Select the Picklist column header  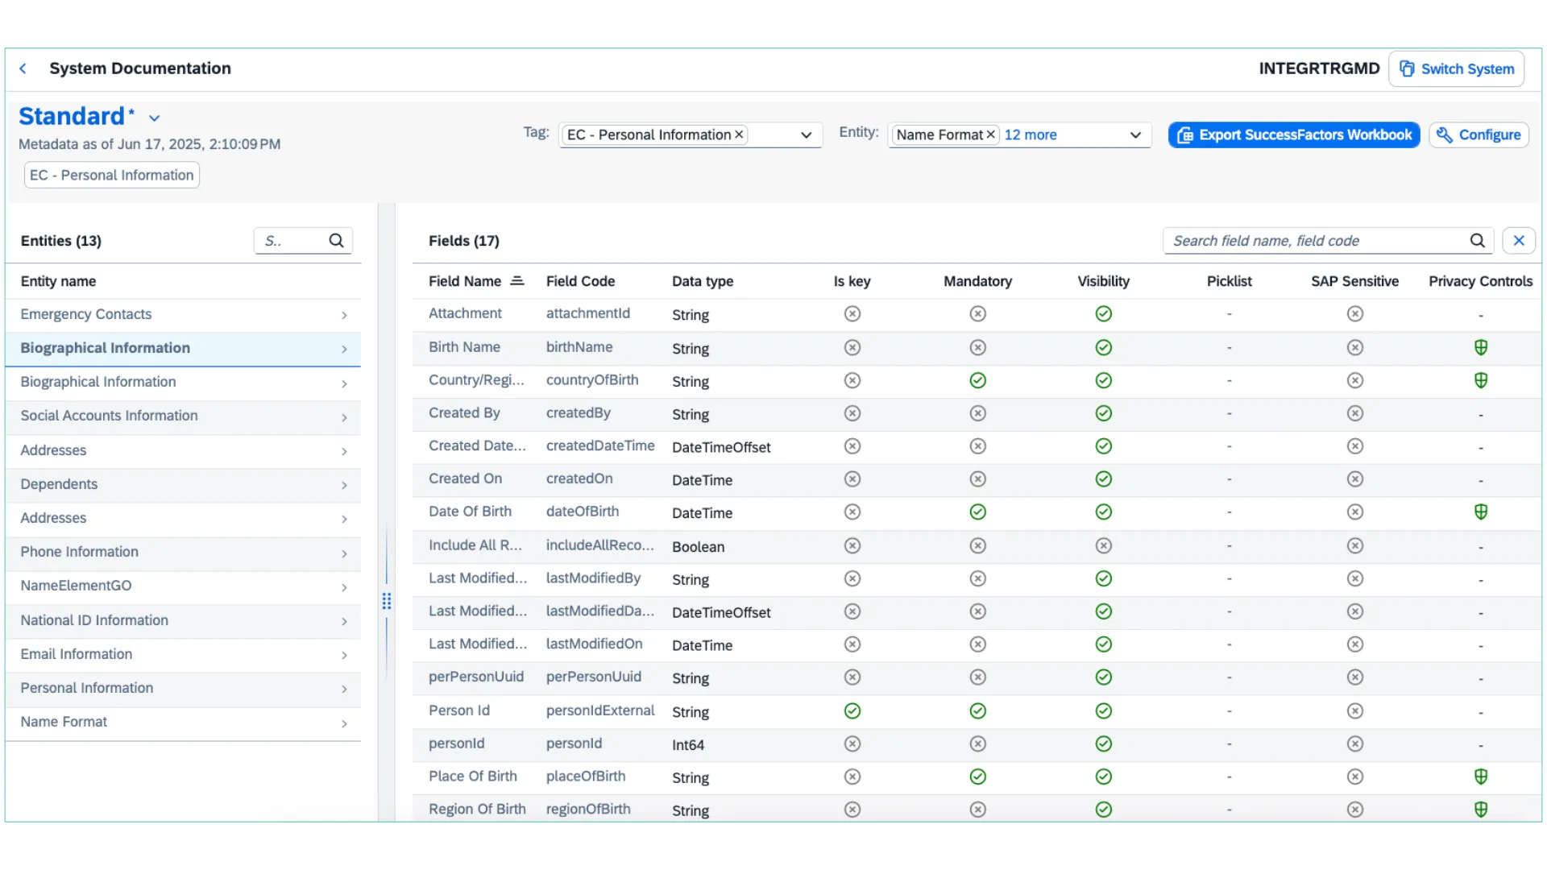[x=1229, y=281]
